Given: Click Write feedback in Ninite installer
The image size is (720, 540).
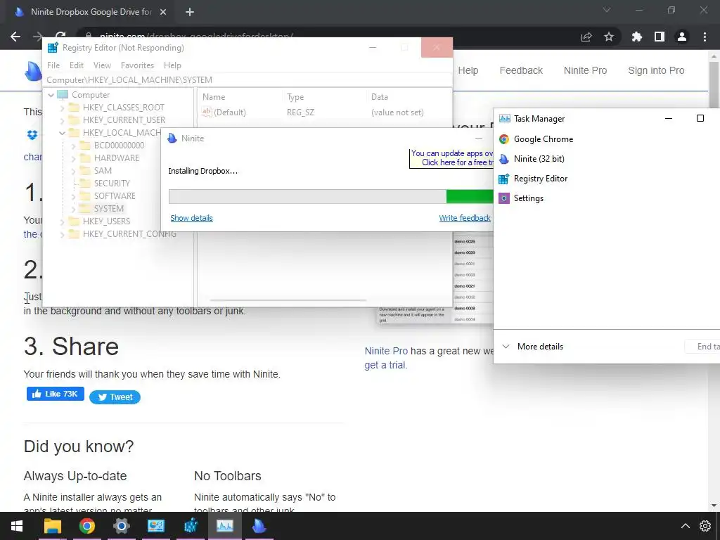Looking at the screenshot, I should [x=465, y=218].
